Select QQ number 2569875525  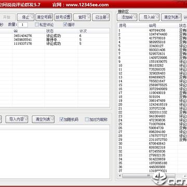pyautogui.click(x=158, y=85)
